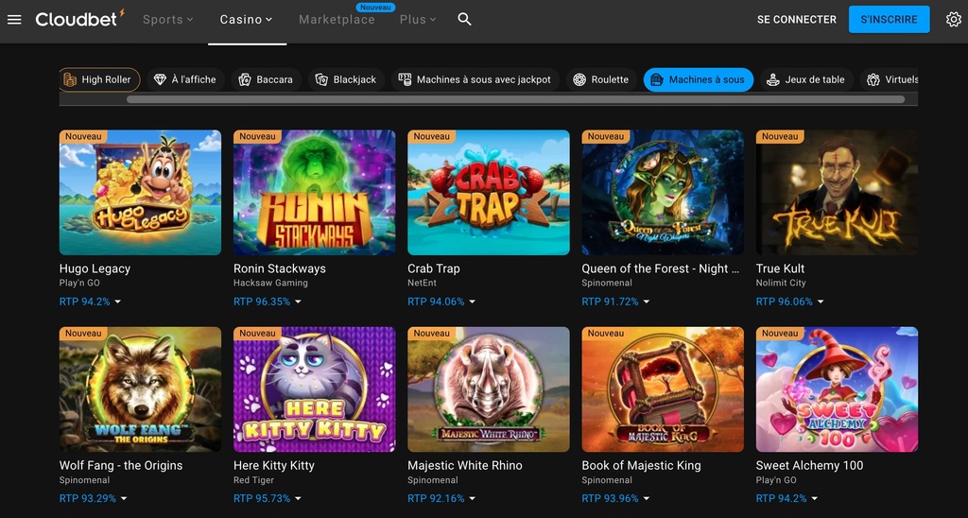Select the jackpot slots icon

405,79
